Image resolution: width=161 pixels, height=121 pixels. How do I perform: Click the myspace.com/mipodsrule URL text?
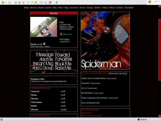click(49, 81)
